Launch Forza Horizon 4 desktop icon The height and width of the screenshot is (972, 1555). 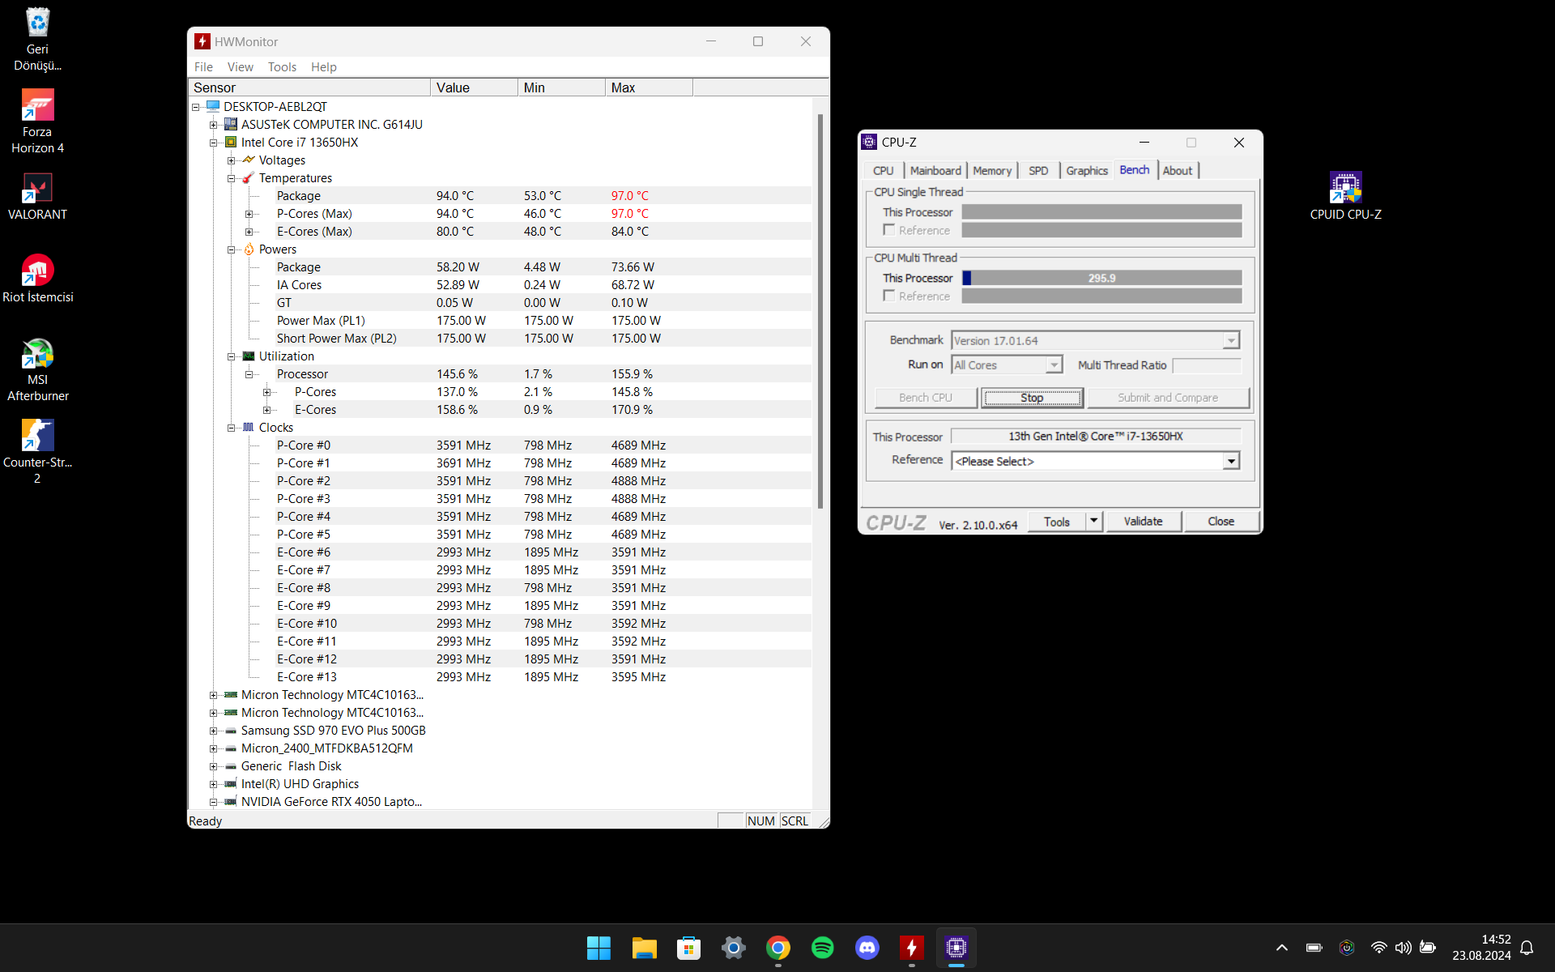pyautogui.click(x=37, y=106)
